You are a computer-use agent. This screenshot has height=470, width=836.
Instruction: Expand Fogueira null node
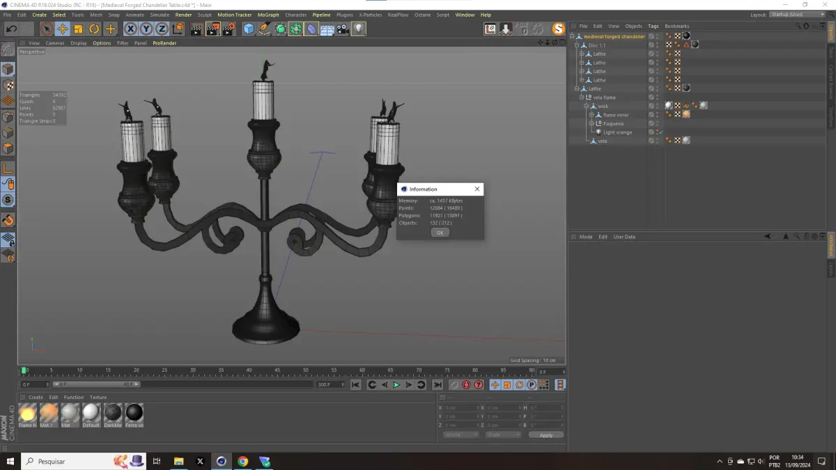tap(591, 123)
